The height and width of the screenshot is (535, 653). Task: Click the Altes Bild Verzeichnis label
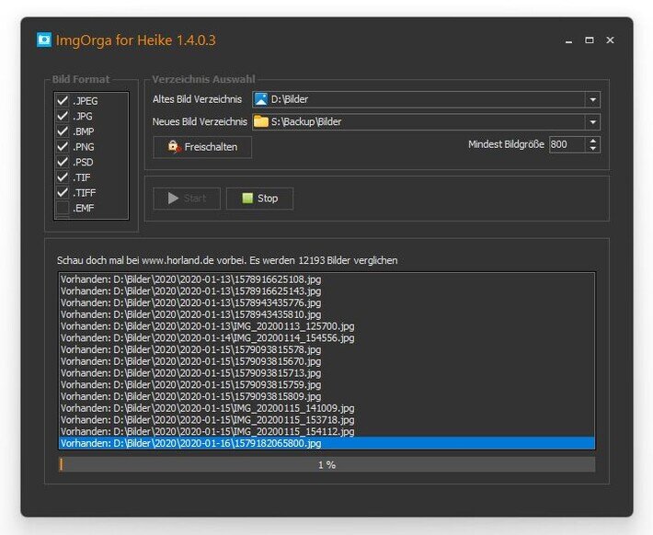(x=197, y=99)
